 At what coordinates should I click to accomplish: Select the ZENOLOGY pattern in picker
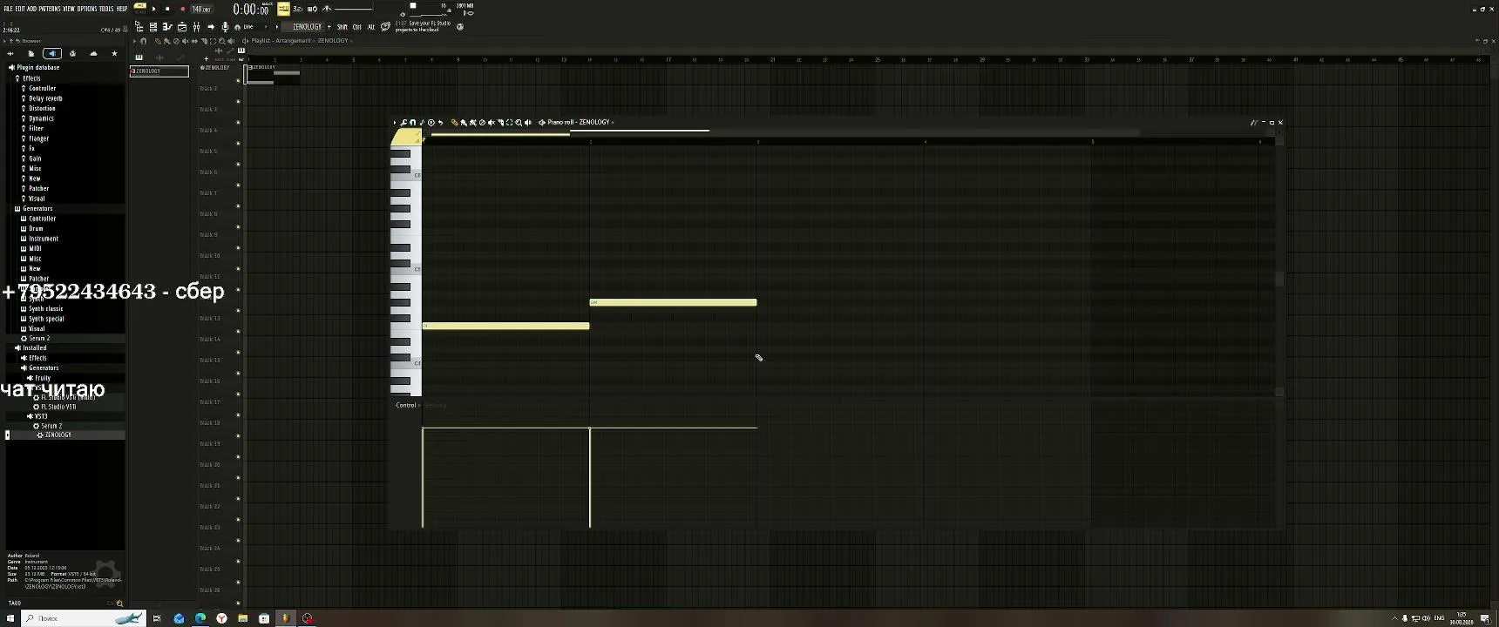pos(159,71)
